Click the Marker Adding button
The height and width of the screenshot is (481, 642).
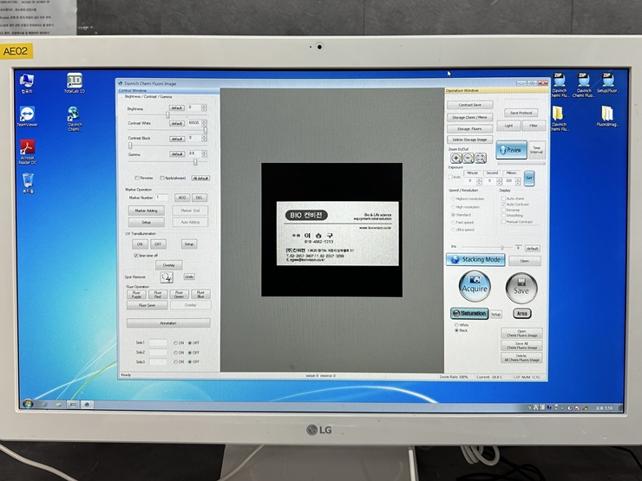click(x=147, y=211)
